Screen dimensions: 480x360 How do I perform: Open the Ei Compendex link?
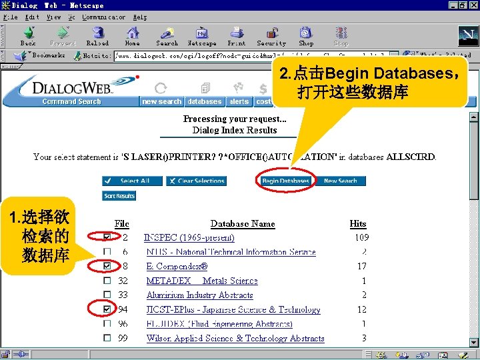(x=177, y=266)
